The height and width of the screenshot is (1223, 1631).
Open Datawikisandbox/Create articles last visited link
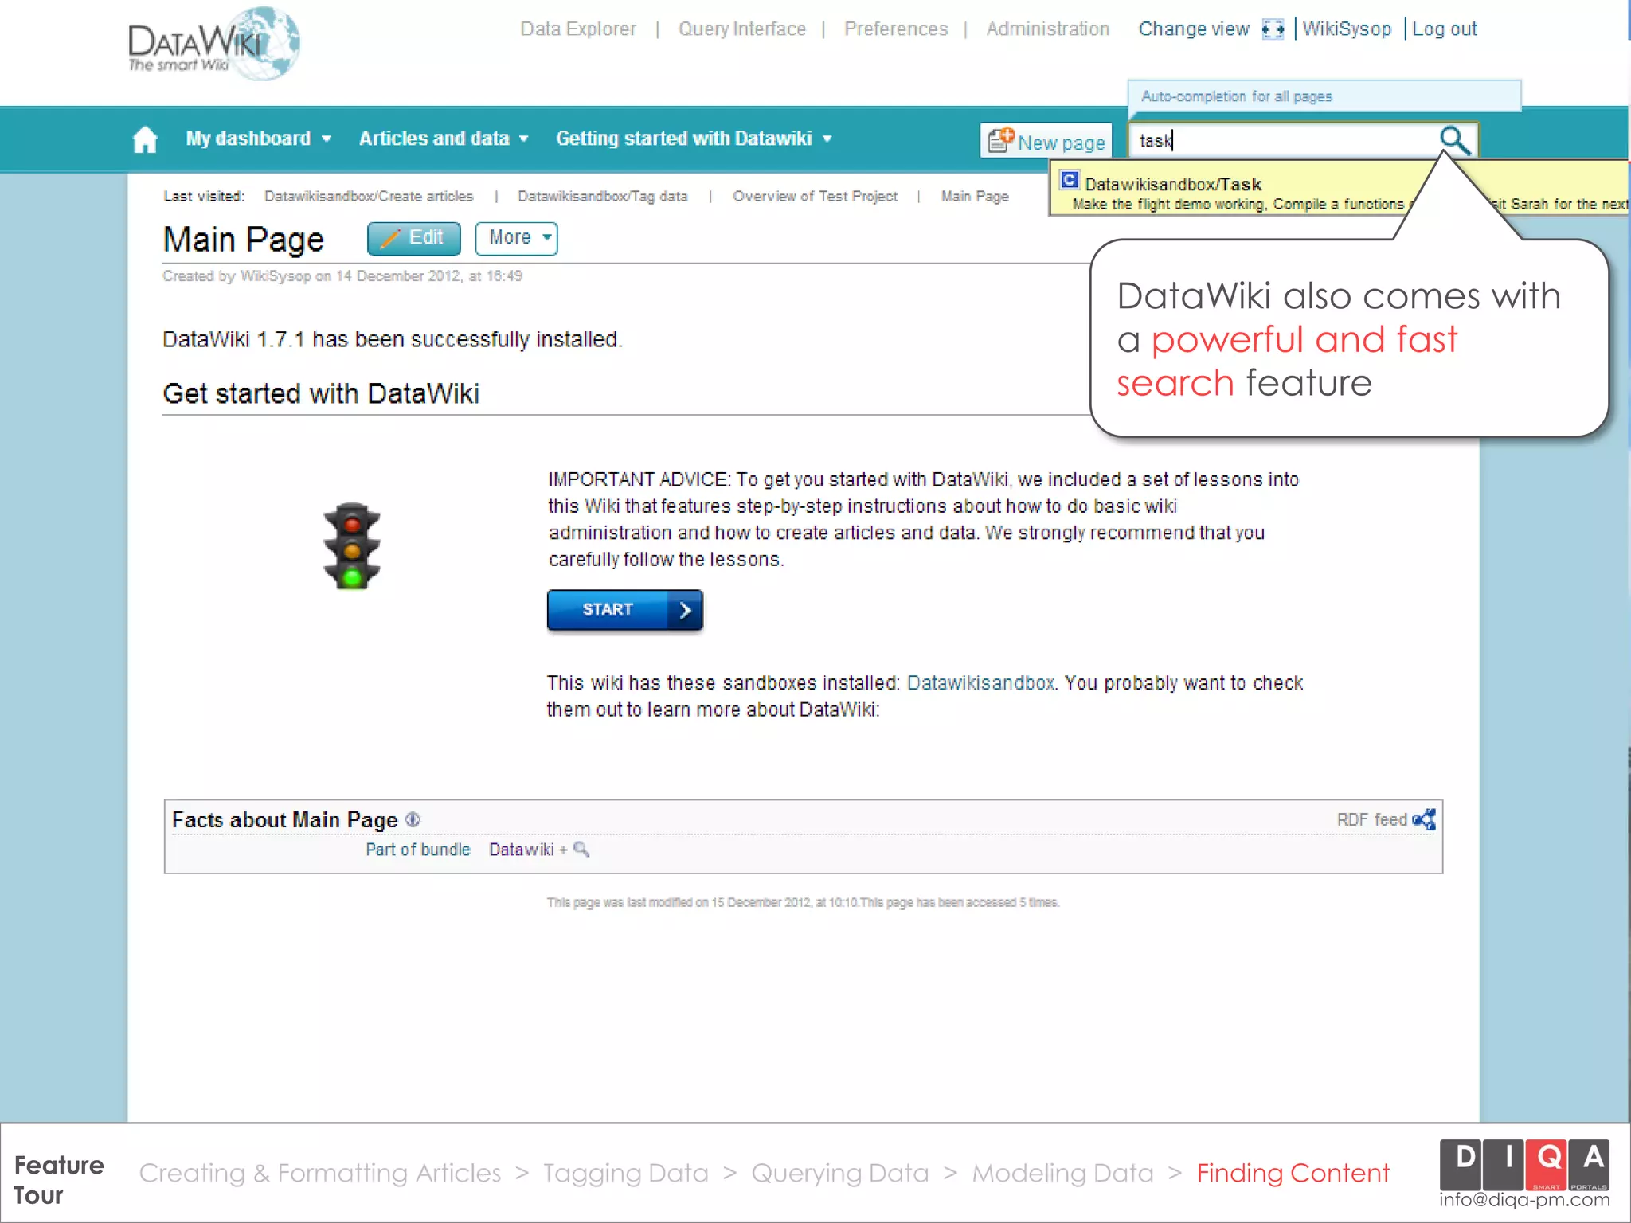(369, 197)
